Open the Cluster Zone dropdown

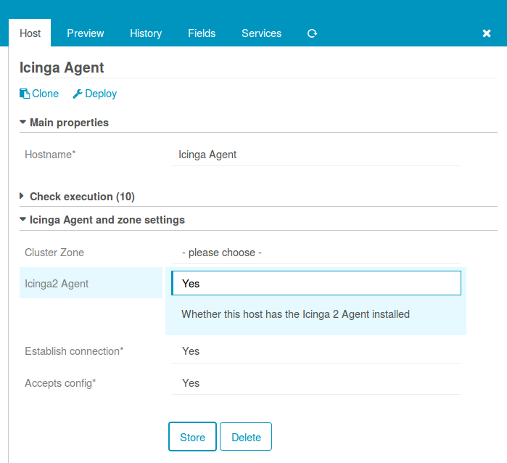(x=316, y=253)
